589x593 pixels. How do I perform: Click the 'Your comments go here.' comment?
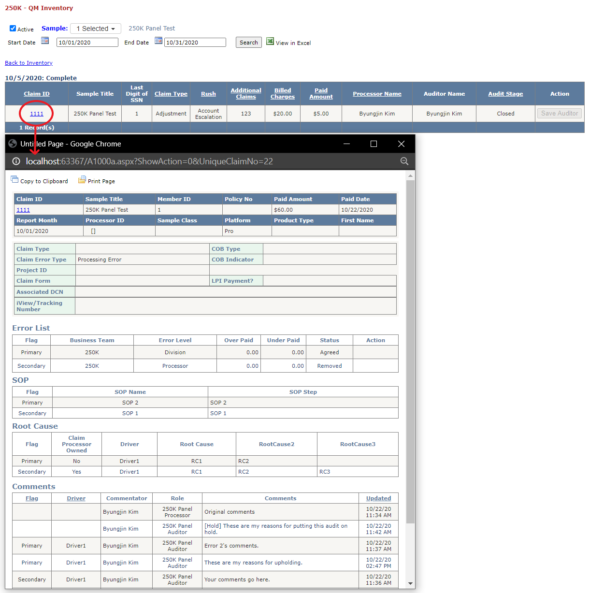[x=237, y=579]
